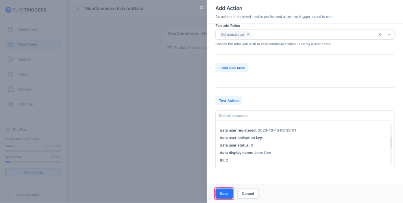Screen dimensions: 403x203
Task: Open the History clock icon
Action: [x=11, y=59]
